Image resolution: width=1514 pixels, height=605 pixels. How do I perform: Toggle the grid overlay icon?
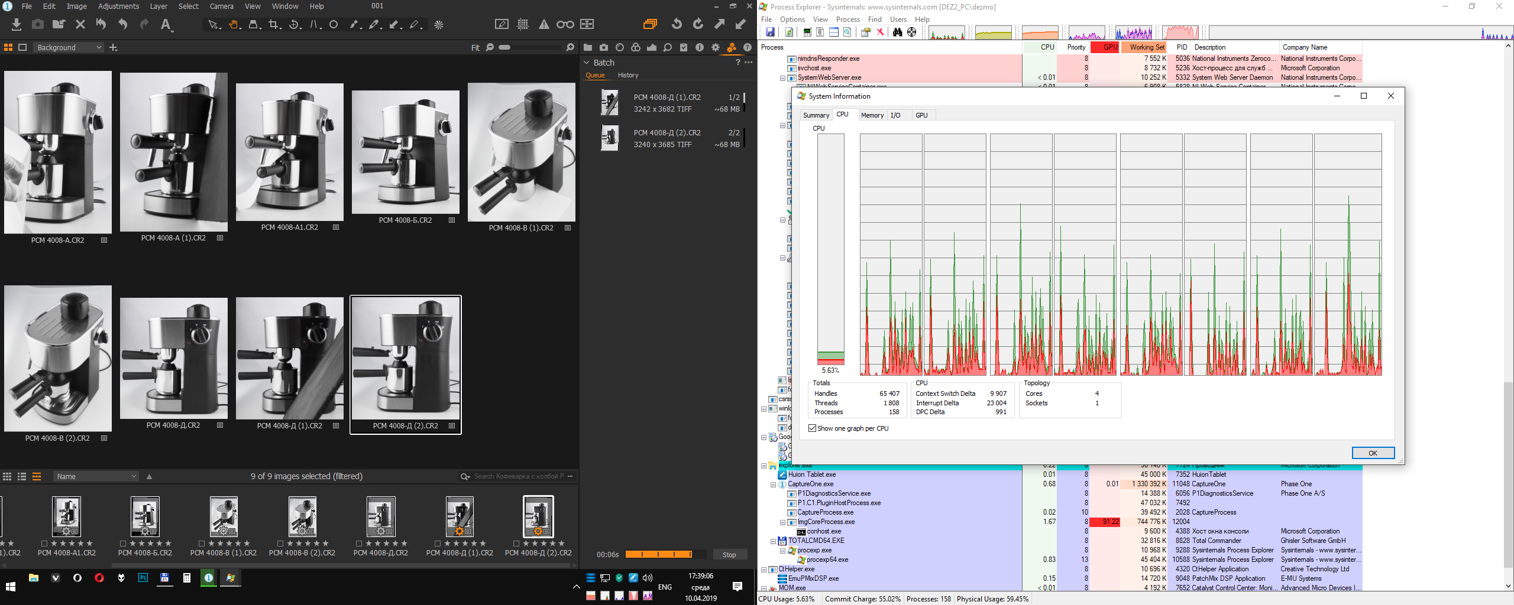point(523,24)
